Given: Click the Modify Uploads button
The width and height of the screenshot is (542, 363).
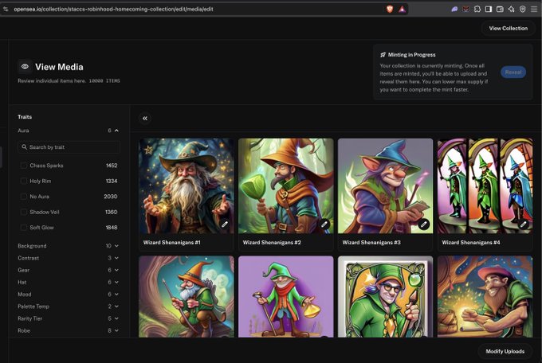Looking at the screenshot, I should (x=505, y=351).
